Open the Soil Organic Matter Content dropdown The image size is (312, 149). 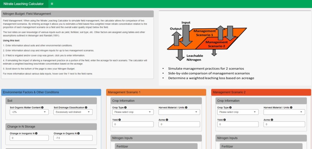[29, 112]
